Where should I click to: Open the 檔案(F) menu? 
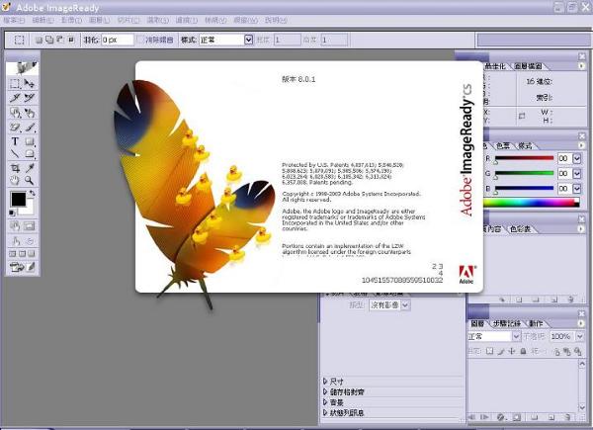tap(14, 20)
